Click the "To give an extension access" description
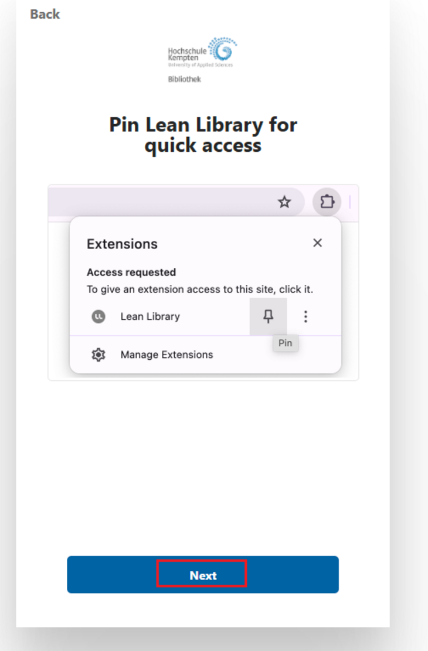Viewport: 428px width, 651px height. (199, 289)
